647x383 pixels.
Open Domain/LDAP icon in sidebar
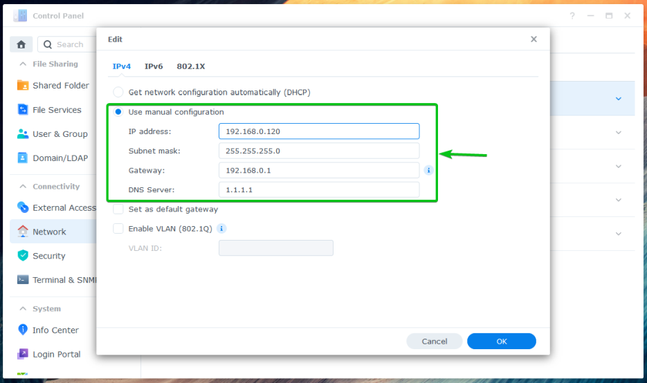point(23,158)
